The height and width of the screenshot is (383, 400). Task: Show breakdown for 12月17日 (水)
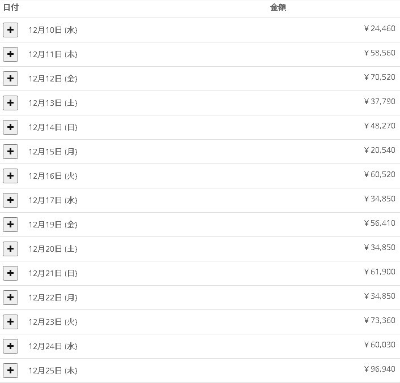10,200
